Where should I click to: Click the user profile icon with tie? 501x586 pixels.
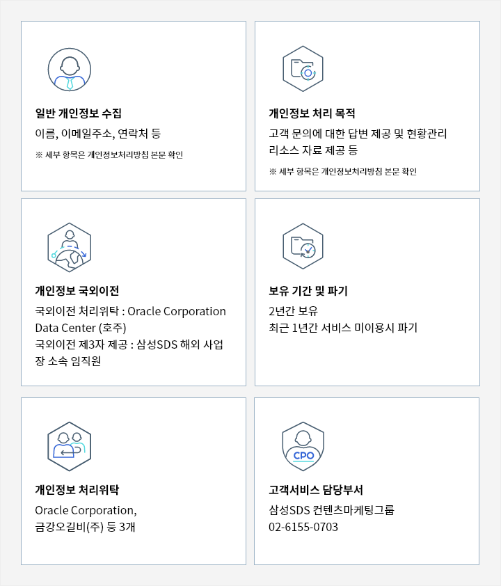click(70, 70)
